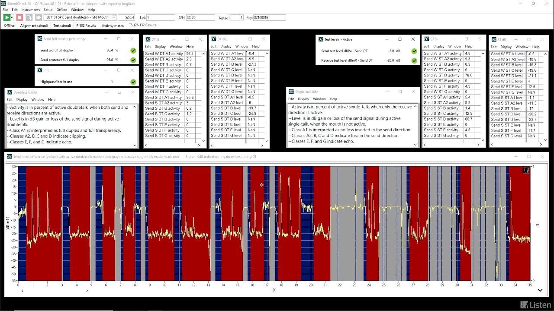This screenshot has height=311, width=554.
Task: Click the S/N field showing SC 20
Action: tap(200, 18)
